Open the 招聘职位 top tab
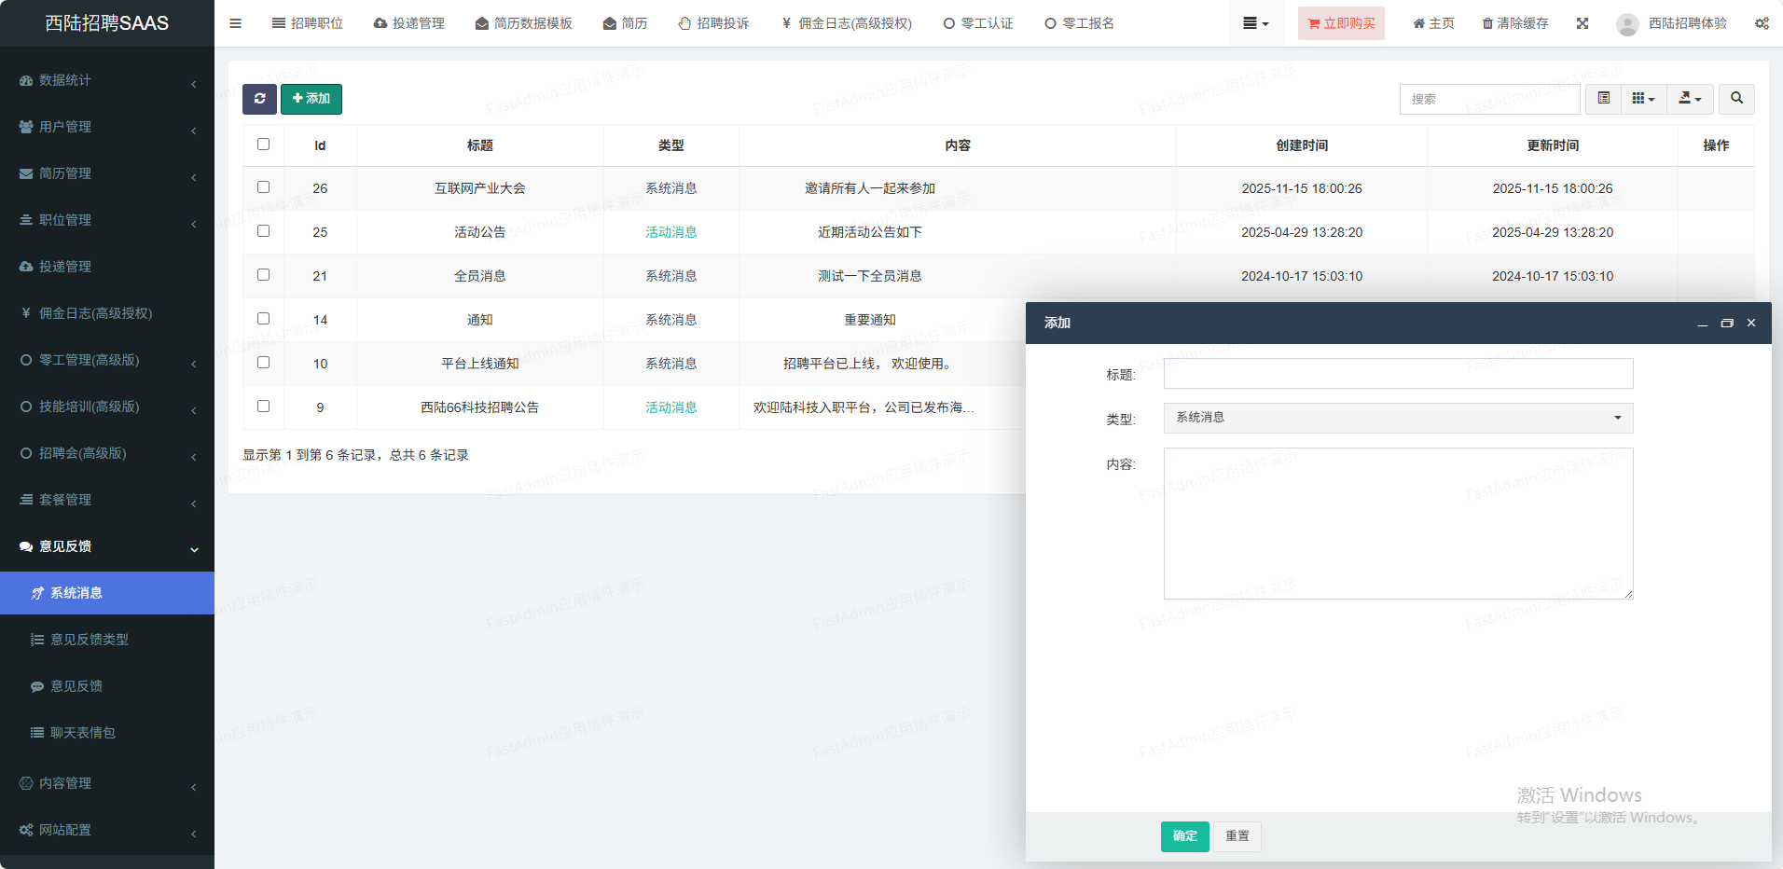This screenshot has width=1783, height=869. pyautogui.click(x=308, y=23)
